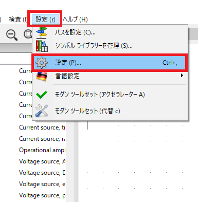
Task: Open the ヘルプ (H) menu
Action: 75,20
